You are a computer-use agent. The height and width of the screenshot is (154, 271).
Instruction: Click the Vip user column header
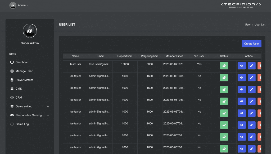click(x=199, y=56)
